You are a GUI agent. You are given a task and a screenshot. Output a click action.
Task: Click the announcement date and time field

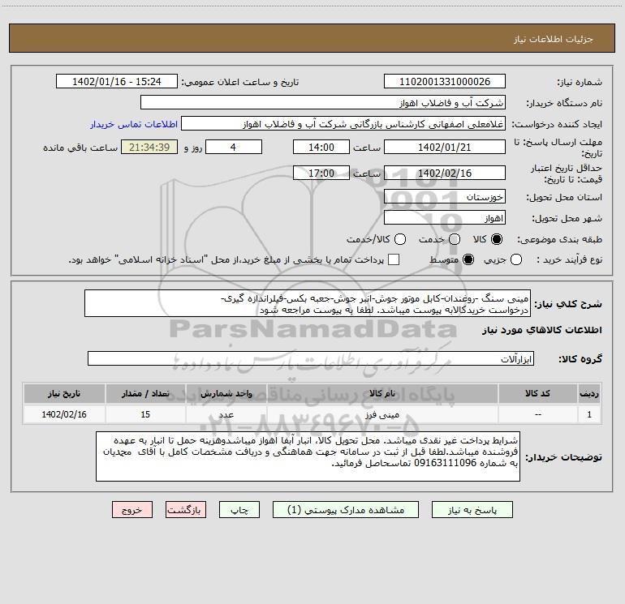[117, 82]
